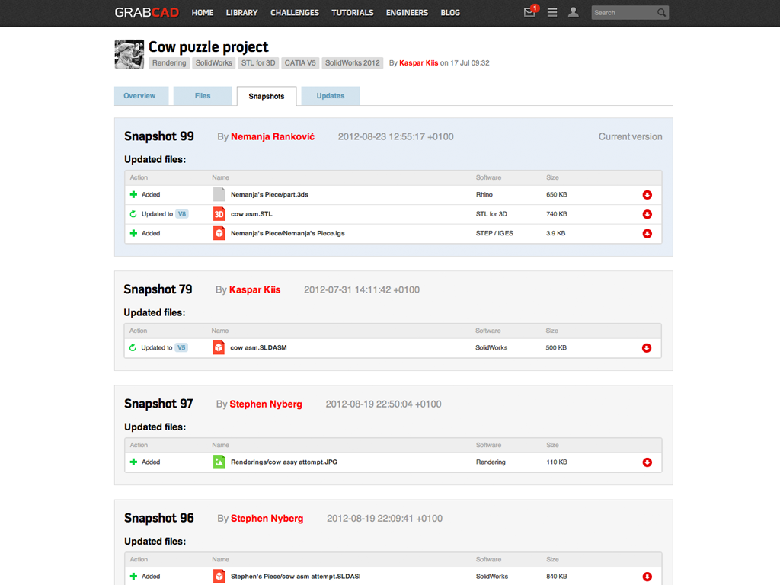780x585 pixels.
Task: Click the search magnifier icon
Action: click(x=661, y=12)
